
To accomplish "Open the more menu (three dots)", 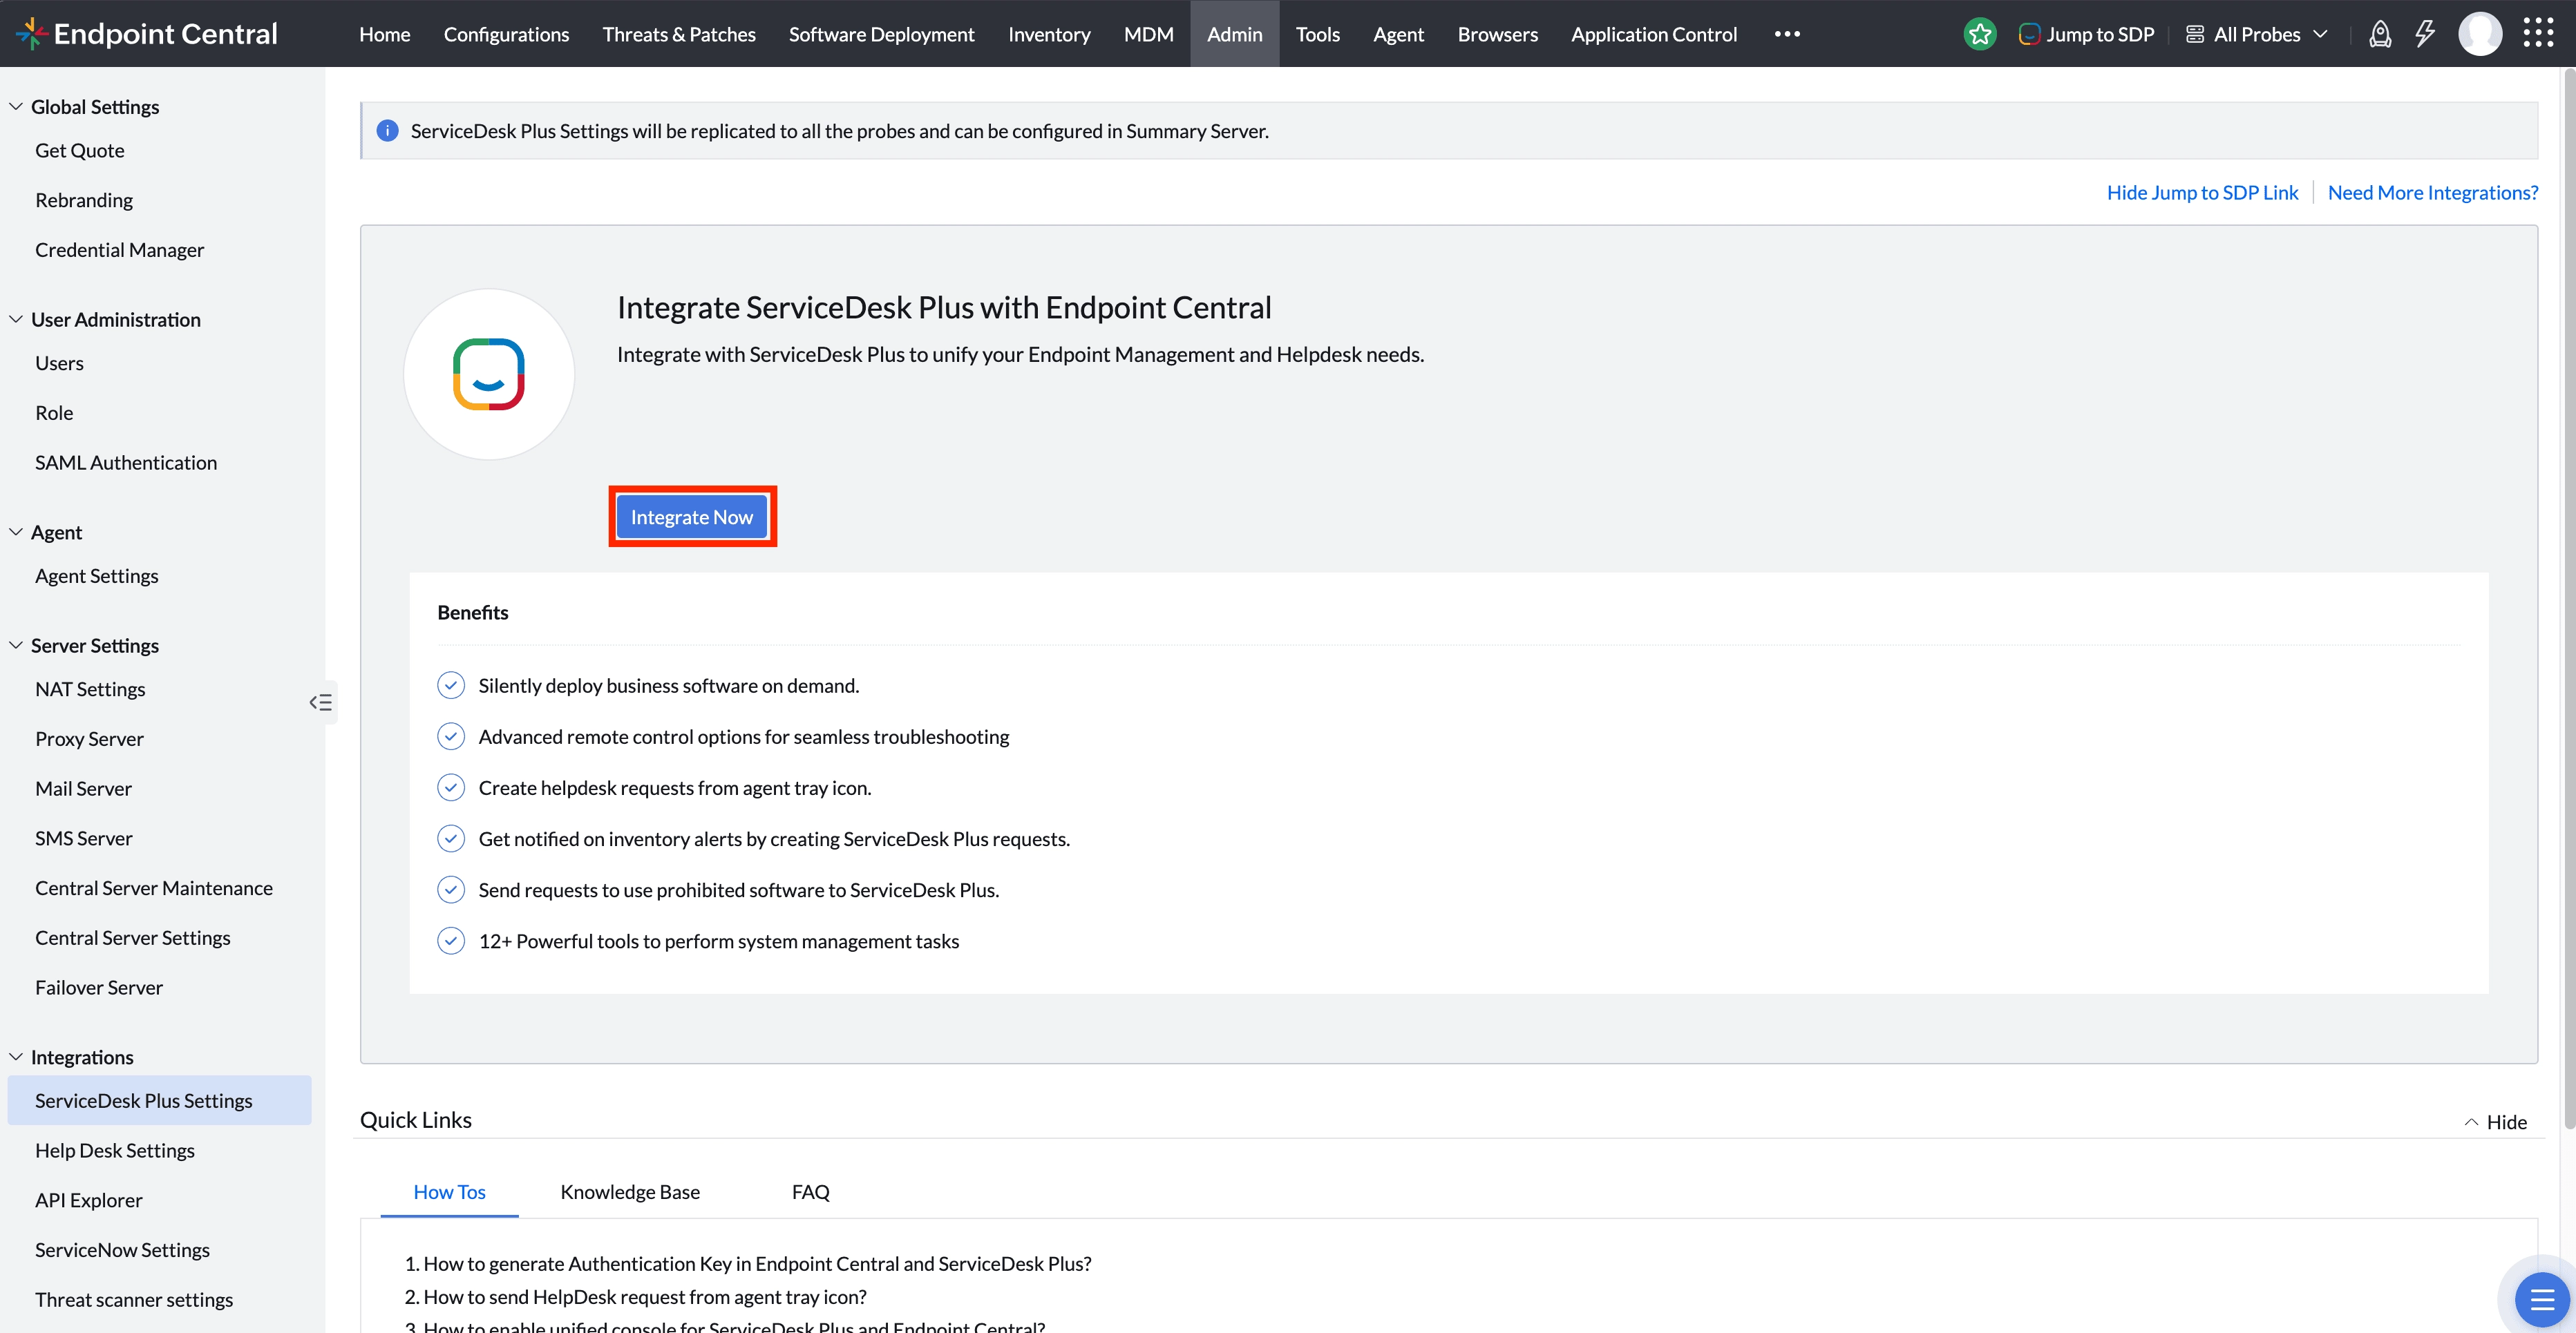I will 1787,34.
